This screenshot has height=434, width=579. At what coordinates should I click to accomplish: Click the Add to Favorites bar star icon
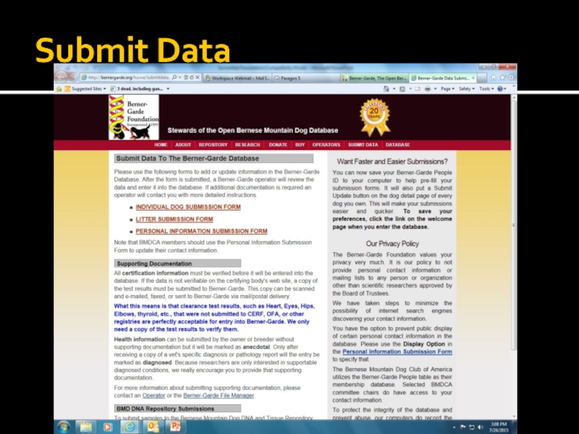pyautogui.click(x=59, y=89)
